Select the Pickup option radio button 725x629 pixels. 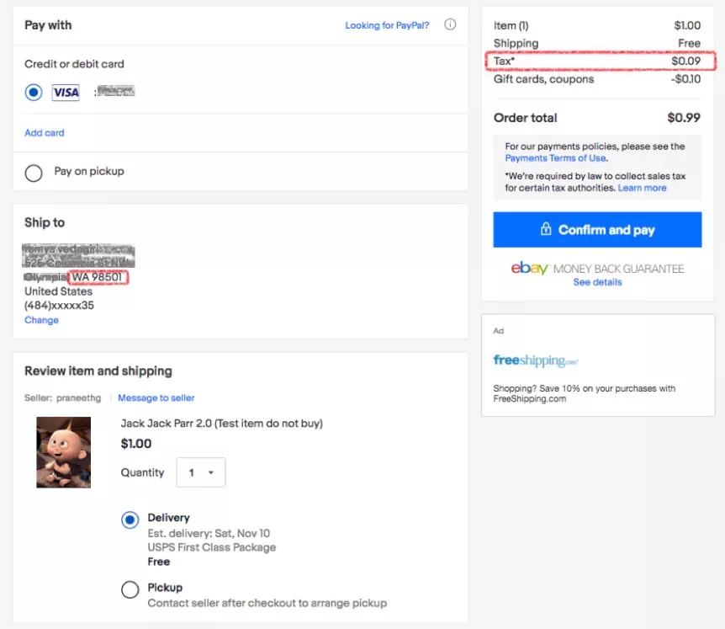(130, 589)
